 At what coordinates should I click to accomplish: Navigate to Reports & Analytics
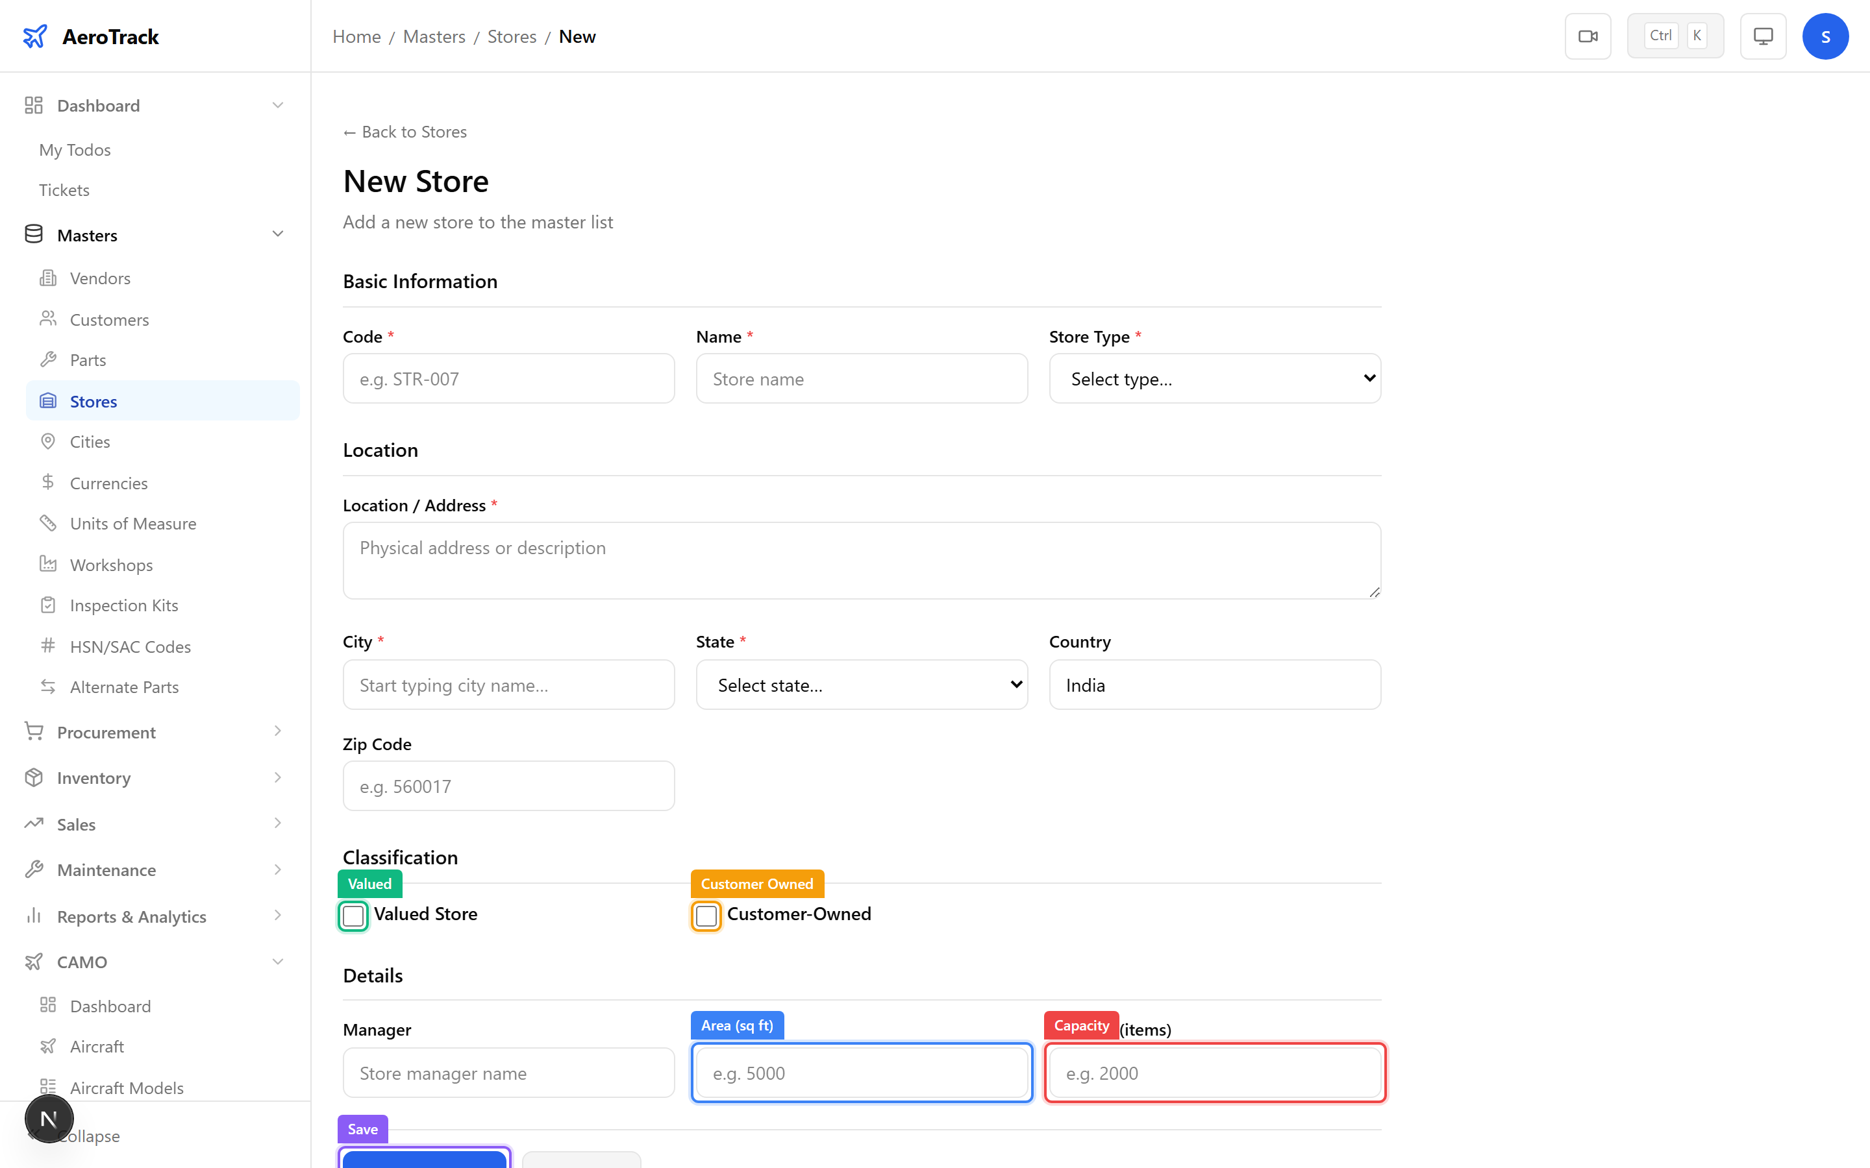131,916
